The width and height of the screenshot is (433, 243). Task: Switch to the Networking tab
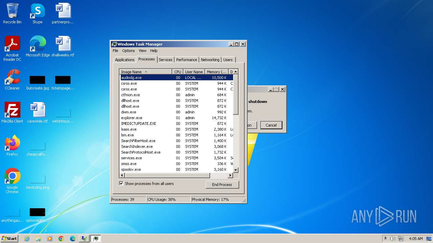coord(210,60)
